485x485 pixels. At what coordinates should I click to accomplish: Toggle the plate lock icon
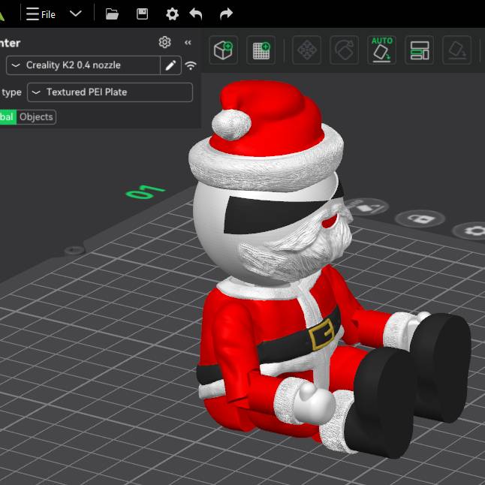pyautogui.click(x=420, y=219)
